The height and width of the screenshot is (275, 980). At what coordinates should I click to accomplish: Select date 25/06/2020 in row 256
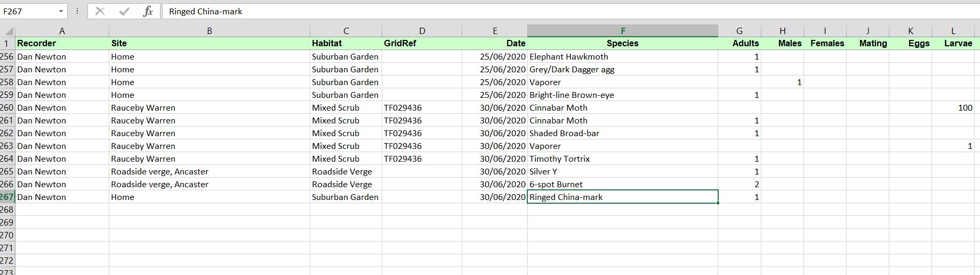tap(495, 56)
